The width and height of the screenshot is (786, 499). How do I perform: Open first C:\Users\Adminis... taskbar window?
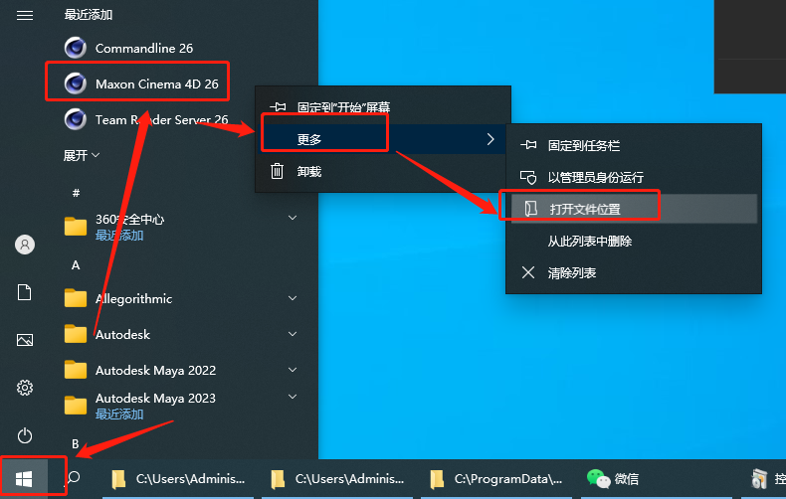pyautogui.click(x=178, y=479)
